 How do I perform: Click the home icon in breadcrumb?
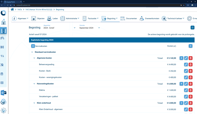tap(12, 9)
